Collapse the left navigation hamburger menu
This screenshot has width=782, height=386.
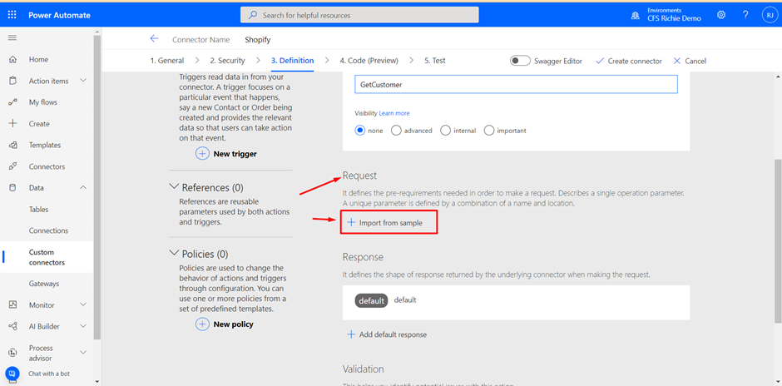click(x=12, y=38)
